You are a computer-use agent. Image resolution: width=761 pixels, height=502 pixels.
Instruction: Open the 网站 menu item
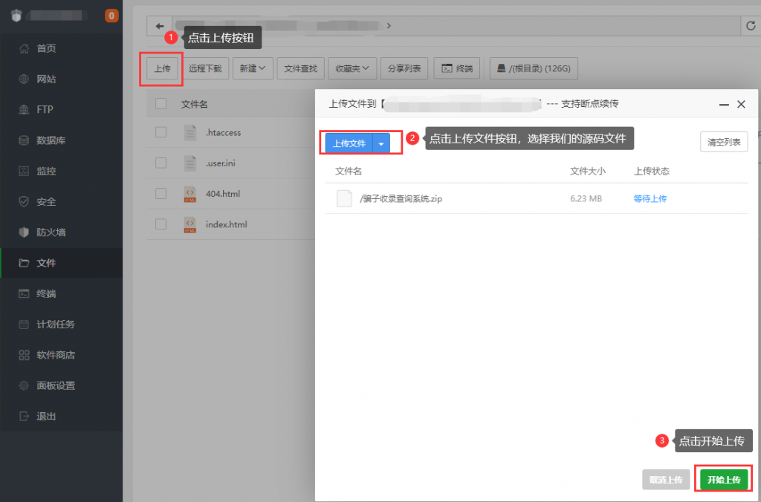[61, 79]
